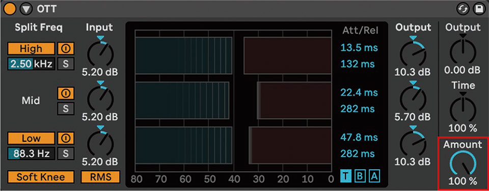This screenshot has height=191, width=489.
Task: Toggle the OTT device activator button
Action: pyautogui.click(x=10, y=9)
